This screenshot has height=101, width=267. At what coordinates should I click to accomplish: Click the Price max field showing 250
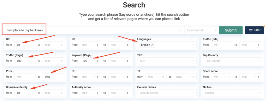[x=54, y=77]
